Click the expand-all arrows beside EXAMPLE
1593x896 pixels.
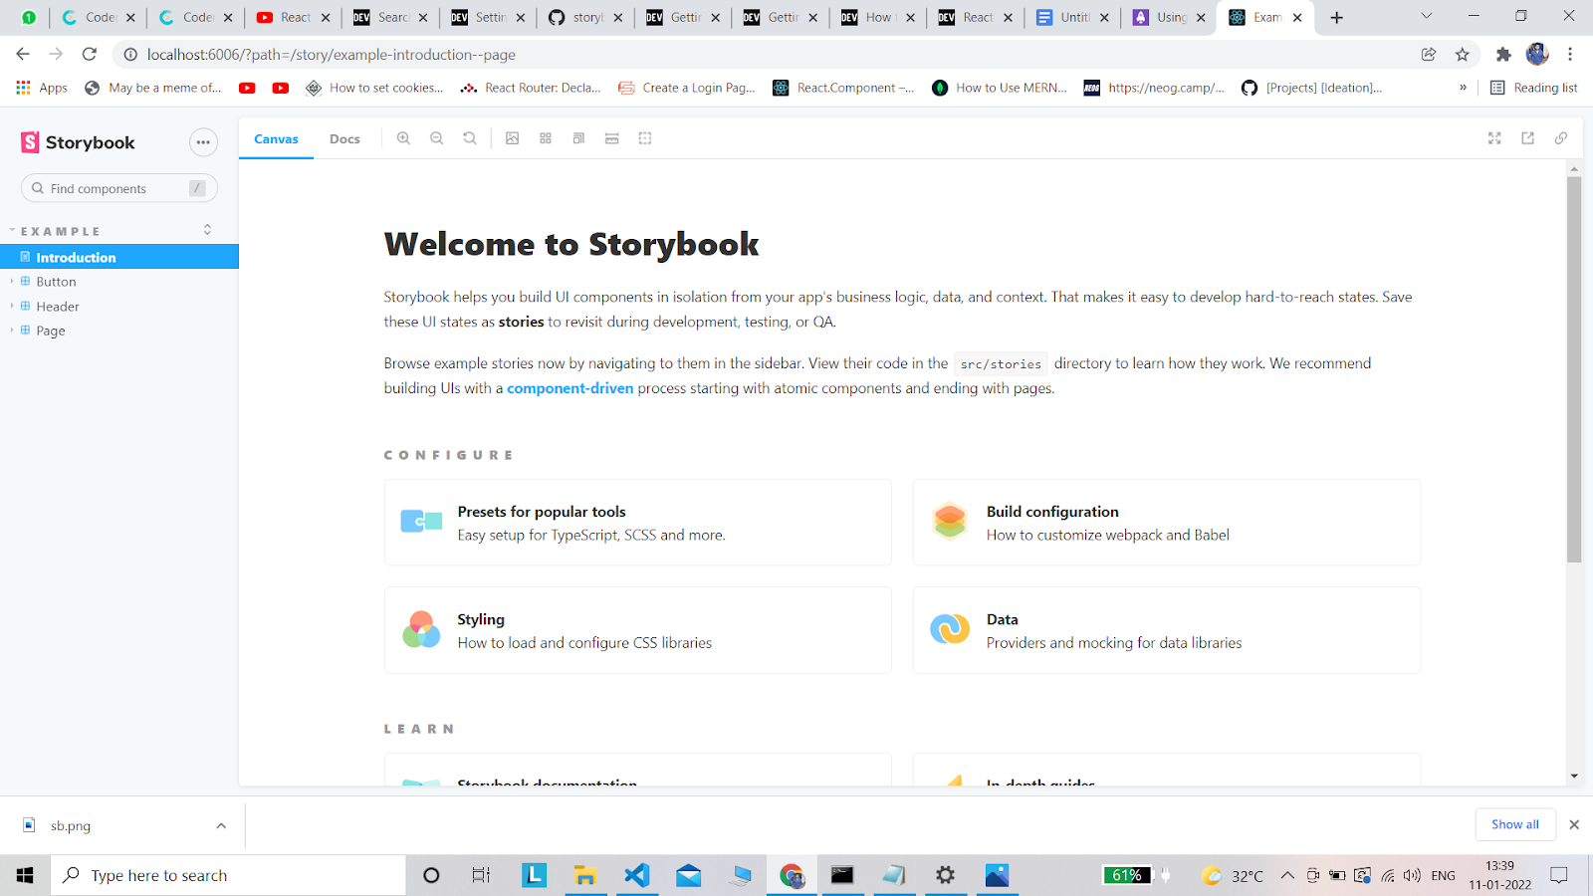tap(207, 230)
